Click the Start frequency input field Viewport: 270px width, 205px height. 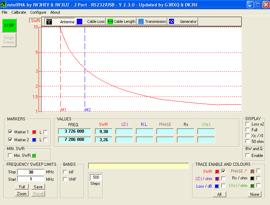(31, 179)
